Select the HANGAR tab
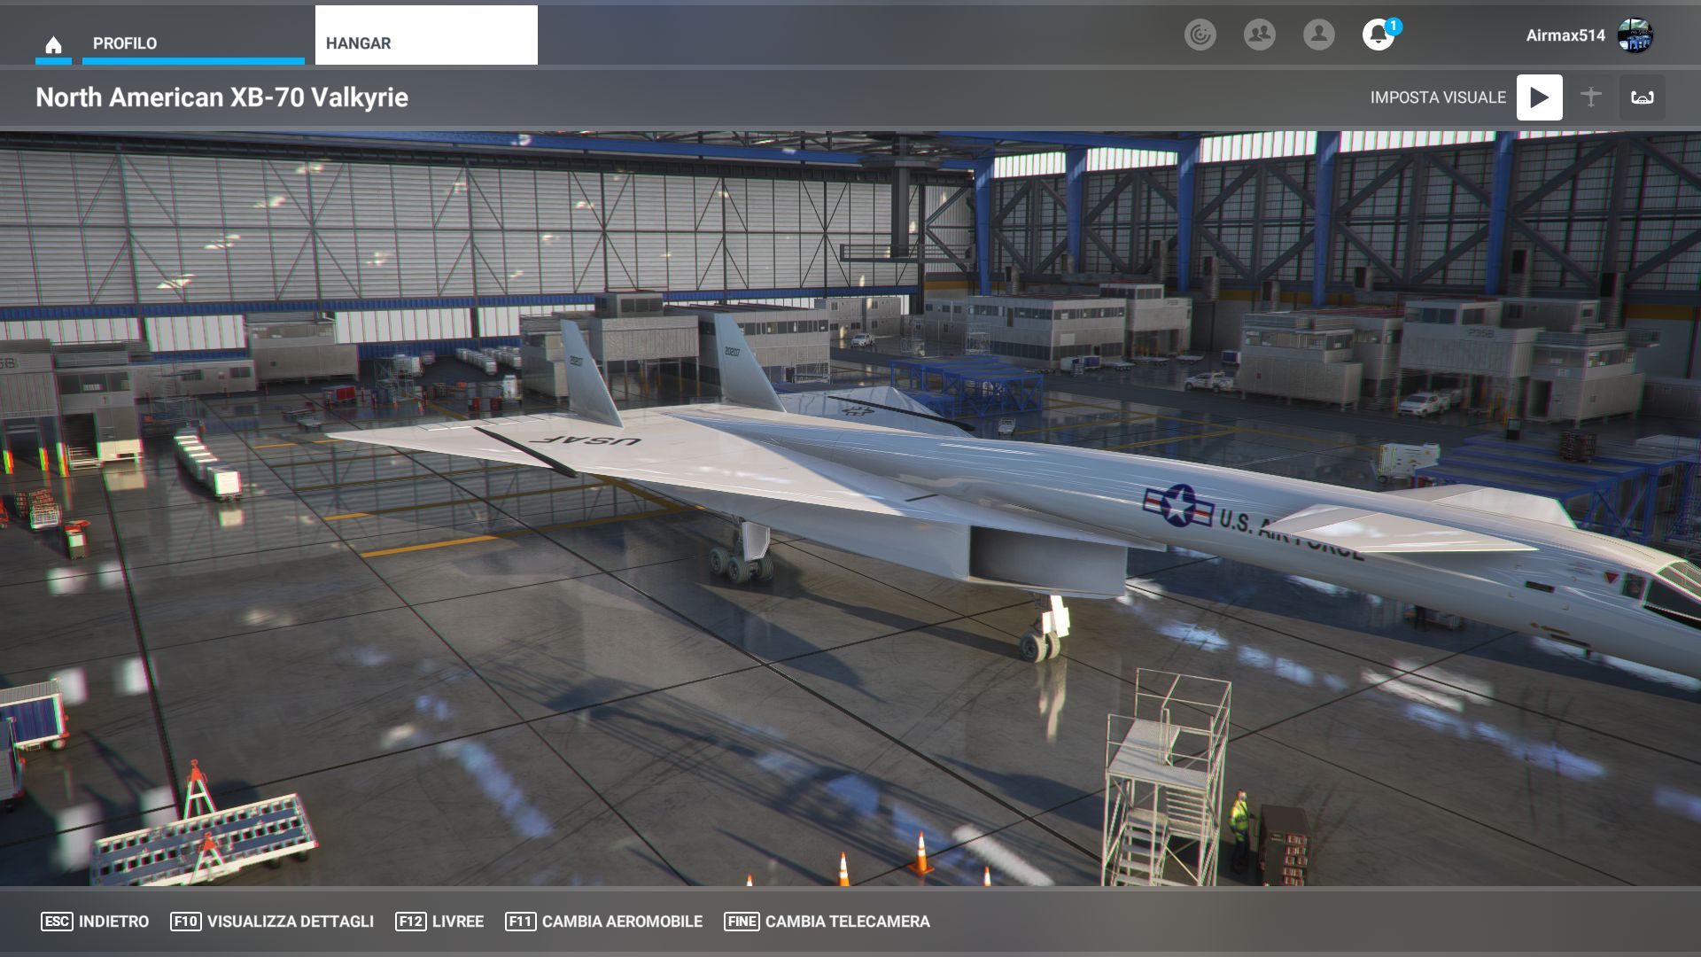1701x957 pixels. (425, 43)
